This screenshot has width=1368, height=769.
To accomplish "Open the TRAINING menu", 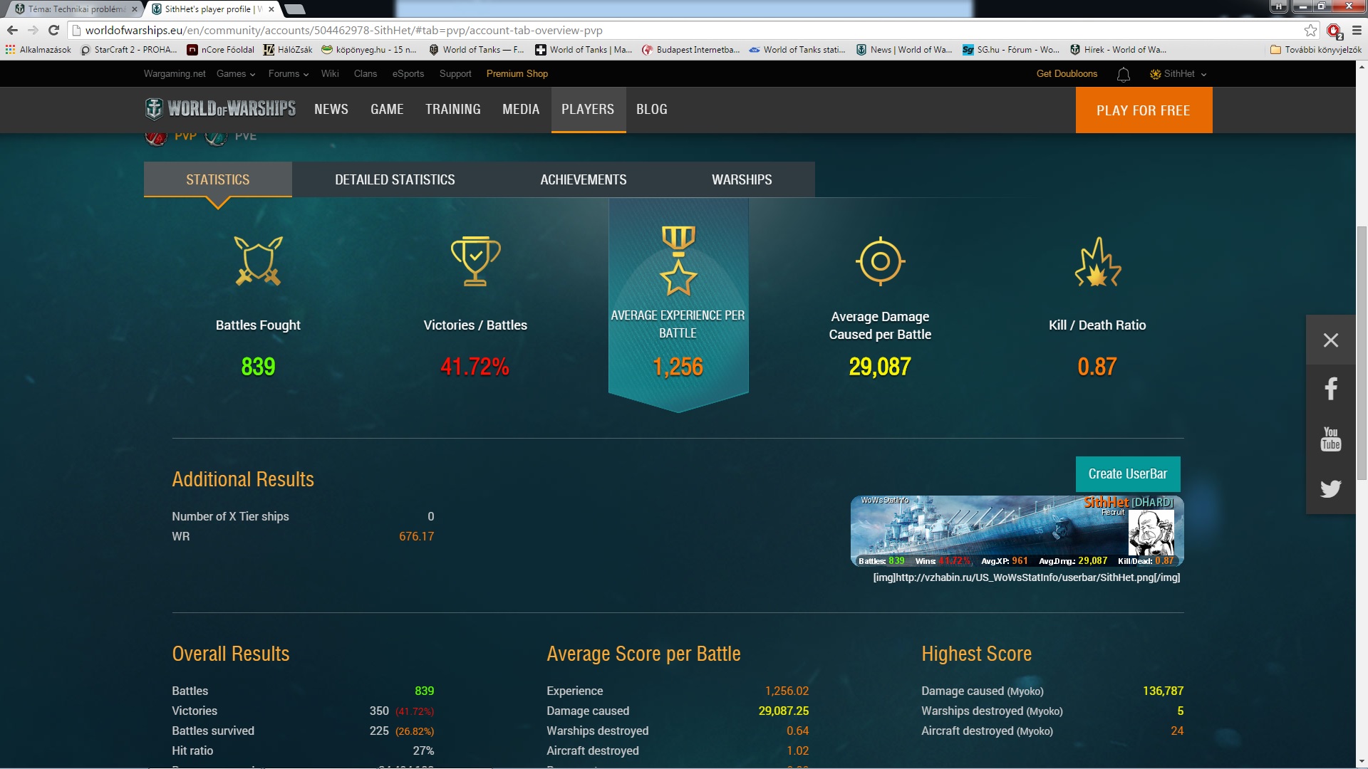I will [453, 110].
